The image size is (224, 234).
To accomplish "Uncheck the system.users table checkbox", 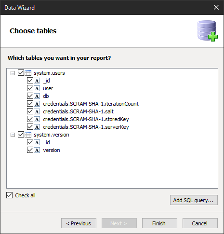I will [21, 73].
